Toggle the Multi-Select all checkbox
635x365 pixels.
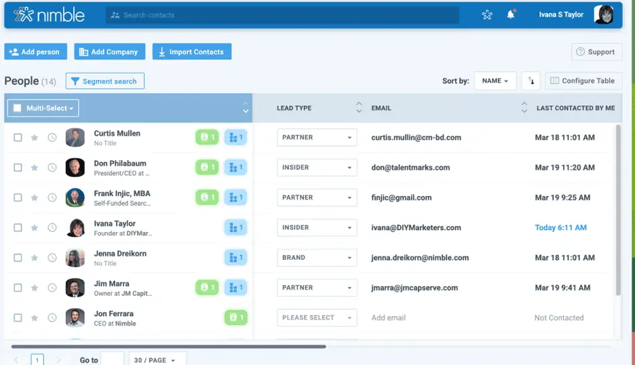pyautogui.click(x=18, y=108)
